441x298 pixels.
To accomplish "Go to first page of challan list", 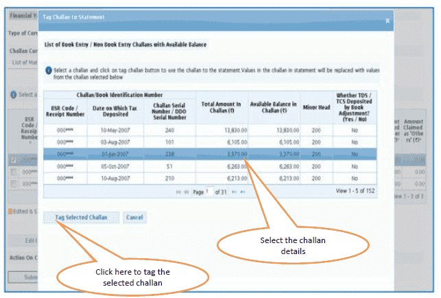I will 178,194.
